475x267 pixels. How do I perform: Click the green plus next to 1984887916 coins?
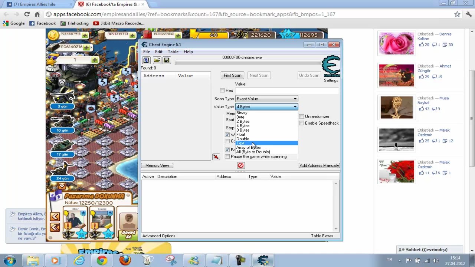tap(85, 36)
